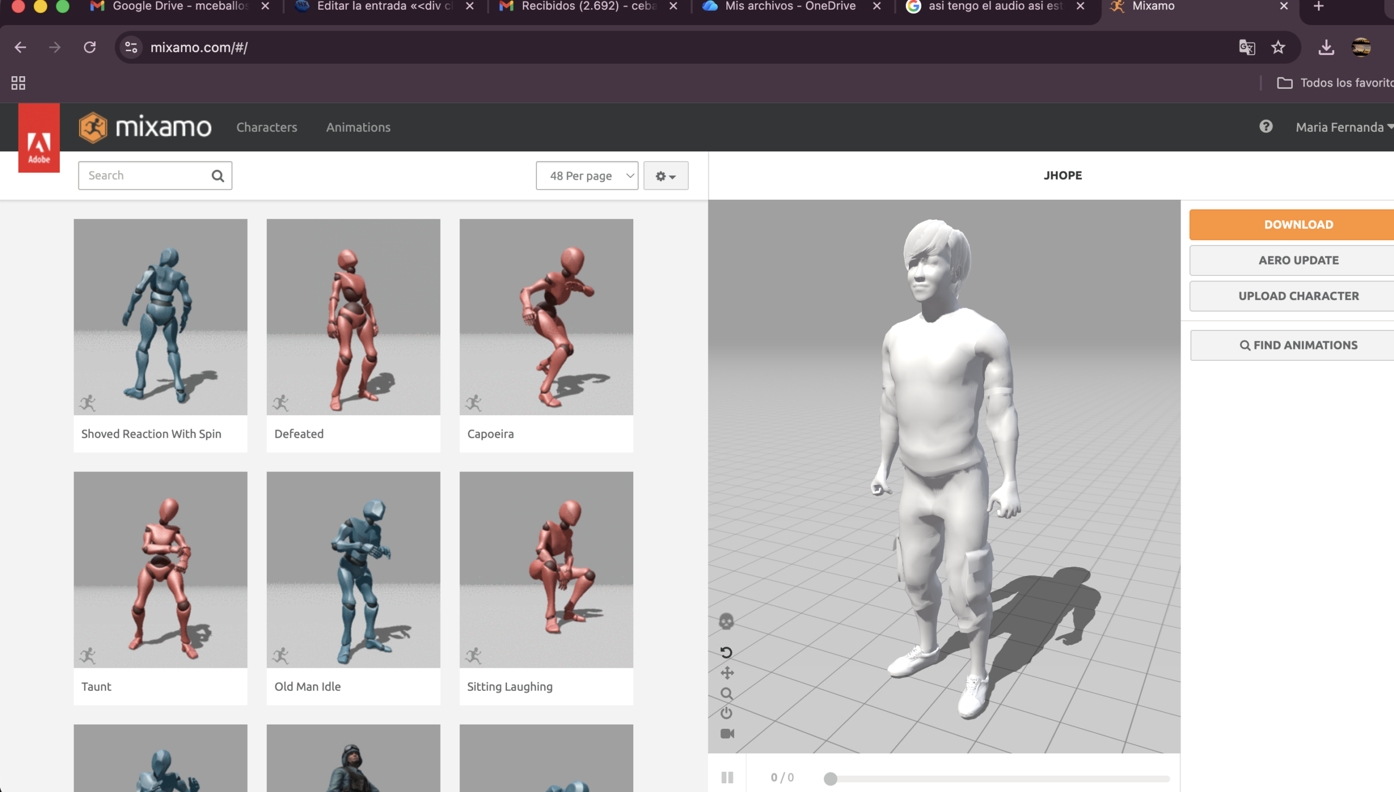The width and height of the screenshot is (1394, 792).
Task: Click the search magnifier icon
Action: coord(218,176)
